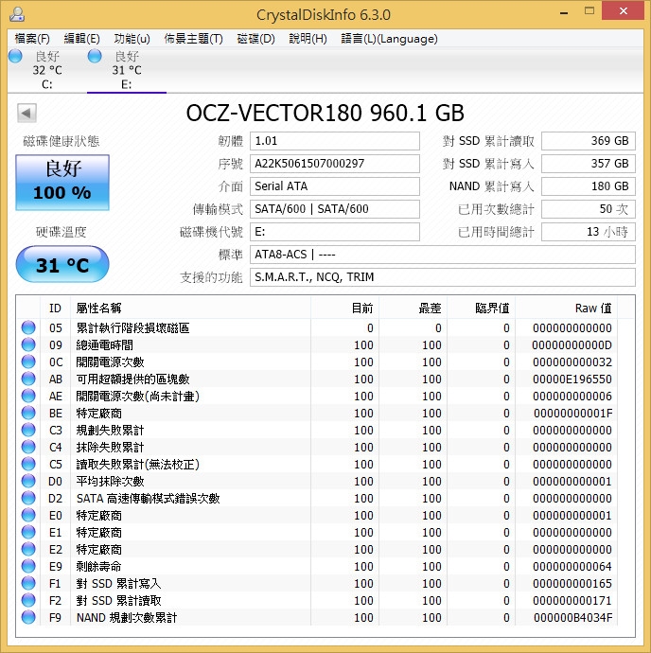Click status orb of attribute 0C row
The image size is (651, 653).
tap(28, 362)
